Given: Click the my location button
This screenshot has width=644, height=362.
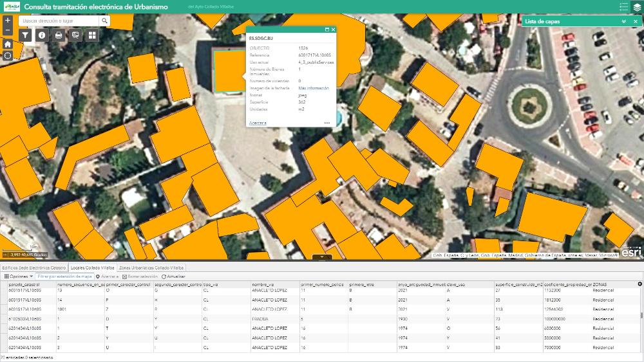Looking at the screenshot, I should coord(8,56).
